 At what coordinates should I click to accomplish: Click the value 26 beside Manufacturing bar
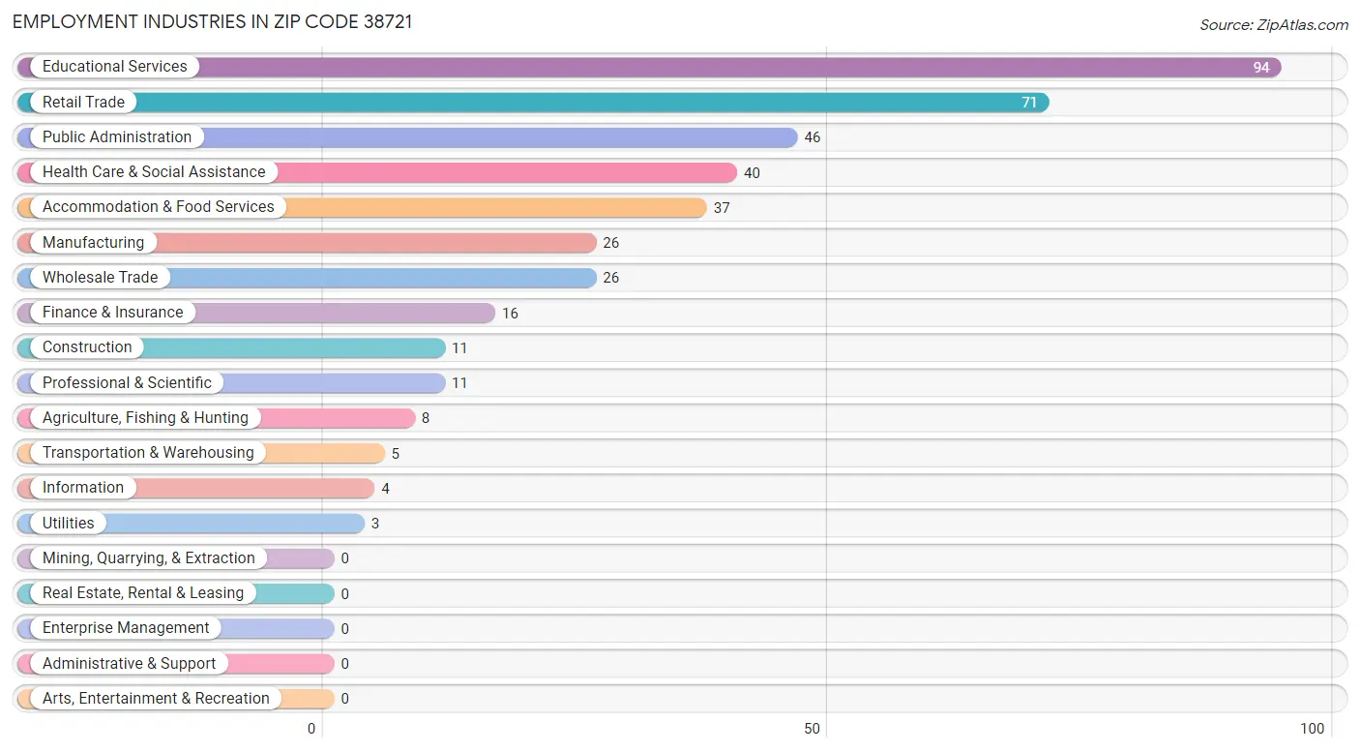pos(611,243)
